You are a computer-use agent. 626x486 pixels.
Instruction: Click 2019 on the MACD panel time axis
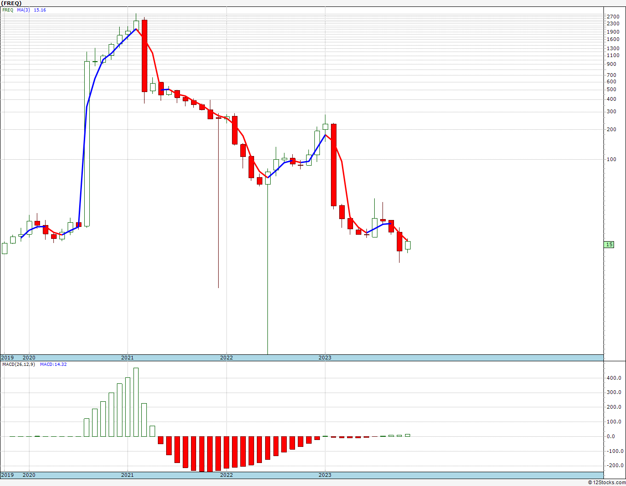[7, 475]
